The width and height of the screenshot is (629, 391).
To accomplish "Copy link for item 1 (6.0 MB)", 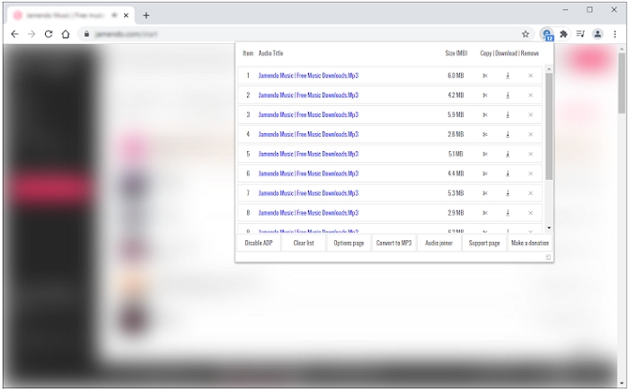I will tap(485, 76).
